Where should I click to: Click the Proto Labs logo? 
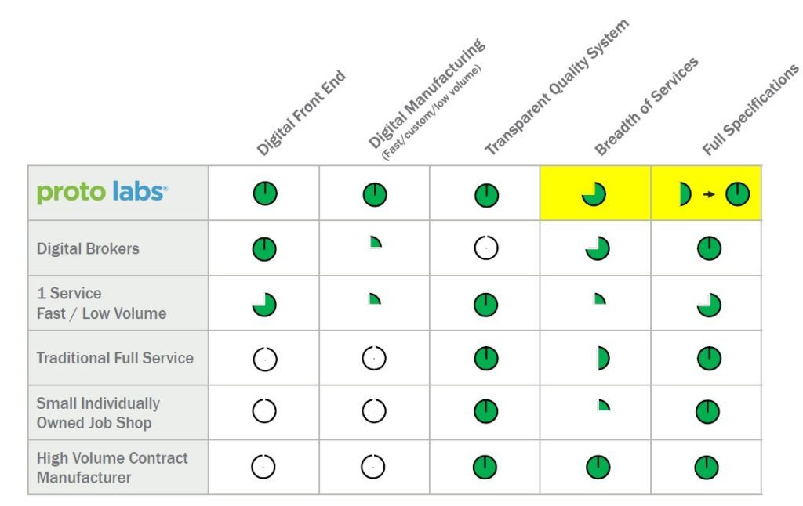[x=102, y=193]
